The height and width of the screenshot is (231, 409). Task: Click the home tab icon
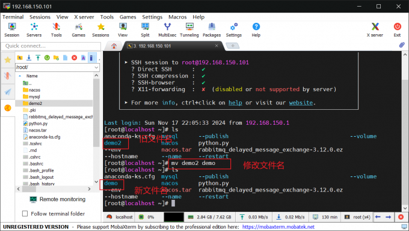[x=114, y=46]
